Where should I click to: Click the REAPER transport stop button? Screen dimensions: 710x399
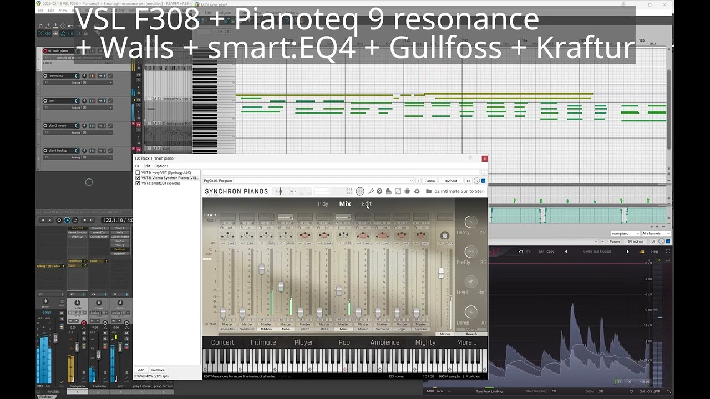pyautogui.click(x=84, y=220)
